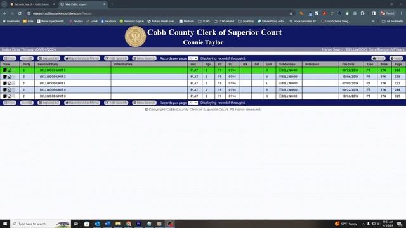Screen dimensions: 406x228
Task: Open the tab search dropdown arrow
Action: click(4, 4)
